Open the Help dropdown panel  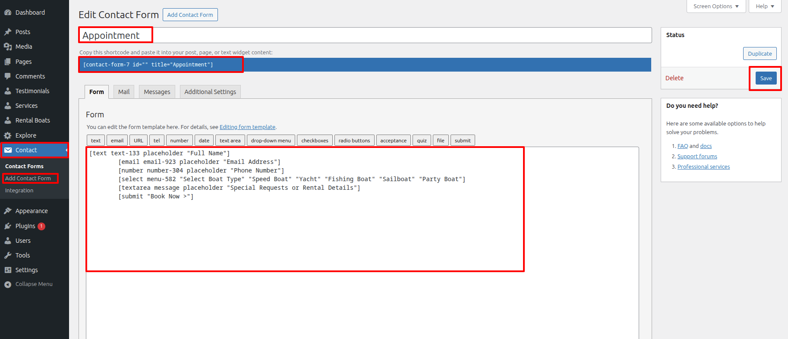click(x=765, y=6)
